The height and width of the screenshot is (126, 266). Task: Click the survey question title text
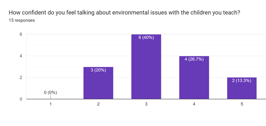point(124,12)
